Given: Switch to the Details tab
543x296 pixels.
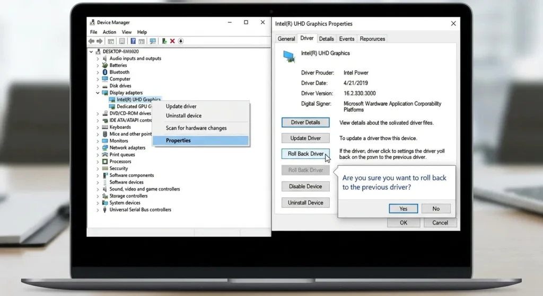Looking at the screenshot, I should coord(326,39).
